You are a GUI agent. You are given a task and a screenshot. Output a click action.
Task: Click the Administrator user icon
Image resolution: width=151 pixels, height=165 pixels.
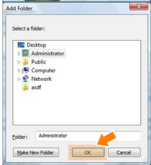click(25, 53)
